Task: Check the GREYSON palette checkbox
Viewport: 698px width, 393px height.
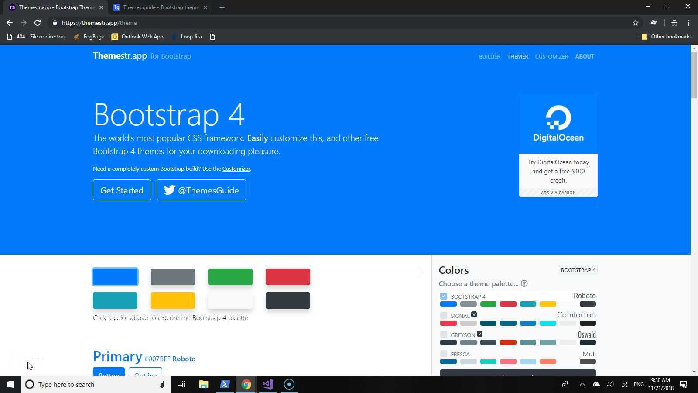Action: tap(444, 334)
